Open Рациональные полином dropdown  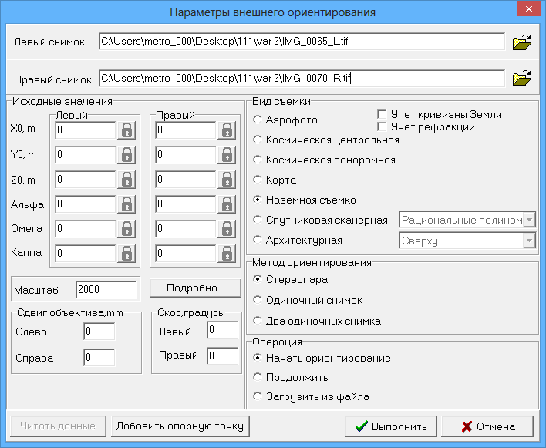tap(529, 220)
